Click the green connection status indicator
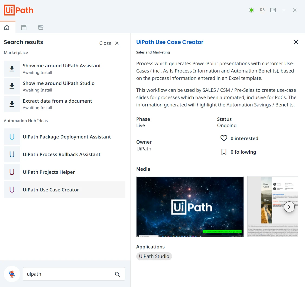The width and height of the screenshot is (305, 287). [x=251, y=10]
